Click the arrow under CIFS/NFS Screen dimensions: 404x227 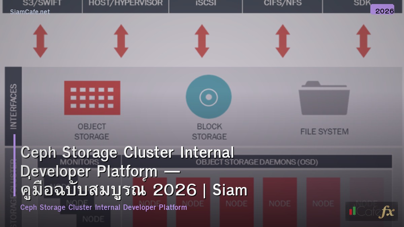282,40
